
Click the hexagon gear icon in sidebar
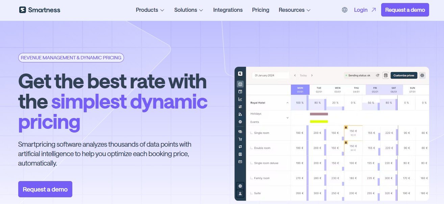(240, 122)
